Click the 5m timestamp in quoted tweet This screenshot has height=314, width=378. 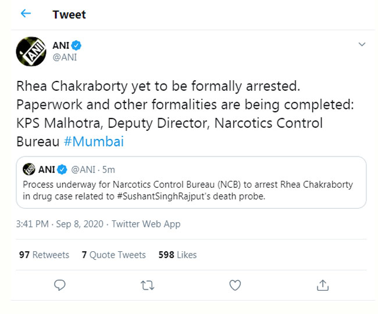point(109,170)
